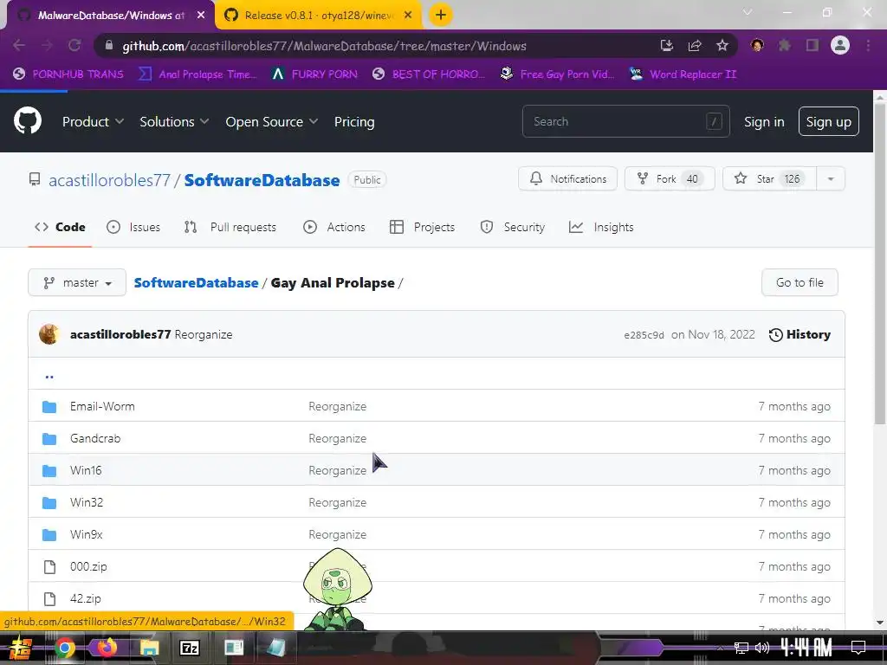Click the Email-Worm folder icon
This screenshot has width=887, height=665.
click(x=49, y=407)
